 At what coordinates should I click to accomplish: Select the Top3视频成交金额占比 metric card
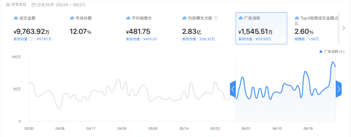tap(316, 28)
